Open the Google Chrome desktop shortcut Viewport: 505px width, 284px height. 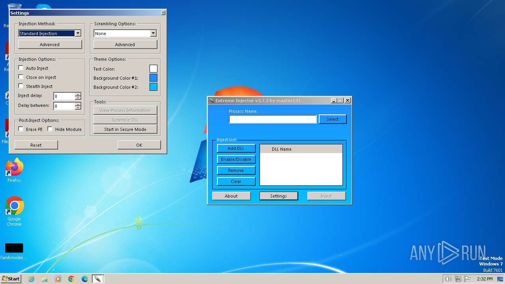(14, 211)
